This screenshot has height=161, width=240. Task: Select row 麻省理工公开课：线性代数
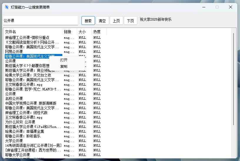[26, 113]
